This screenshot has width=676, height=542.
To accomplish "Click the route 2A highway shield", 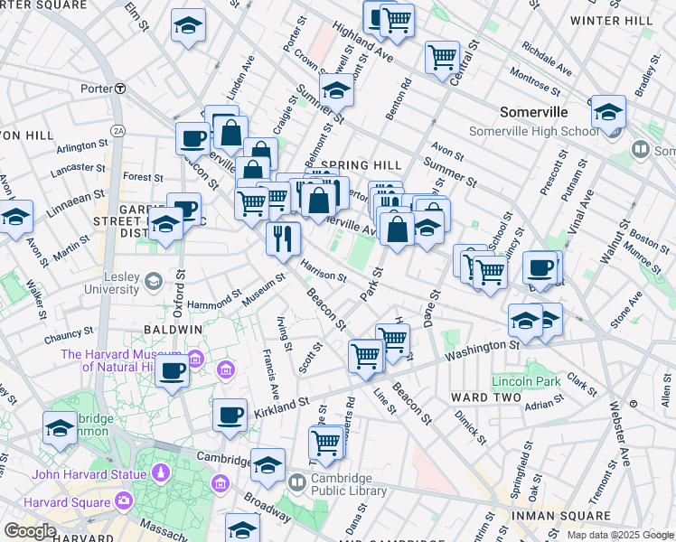I will pos(117,131).
